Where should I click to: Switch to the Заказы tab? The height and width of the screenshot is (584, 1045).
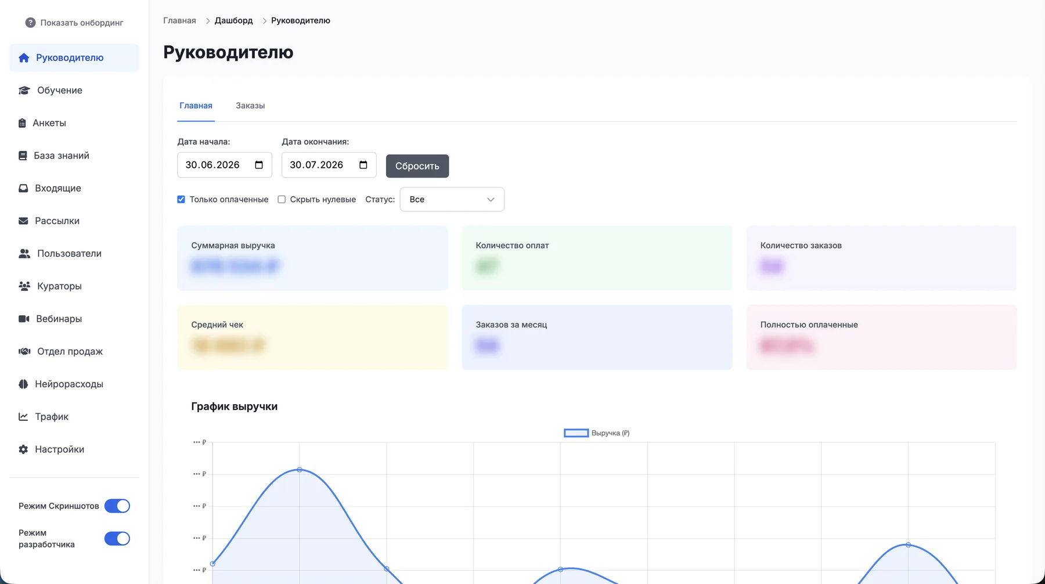[250, 106]
